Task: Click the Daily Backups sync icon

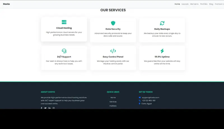Action: (162, 23)
